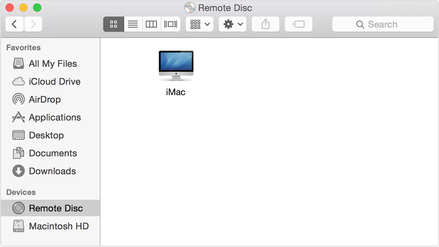The width and height of the screenshot is (439, 247).
Task: Click the iCloud Drive cloud icon
Action: [18, 82]
